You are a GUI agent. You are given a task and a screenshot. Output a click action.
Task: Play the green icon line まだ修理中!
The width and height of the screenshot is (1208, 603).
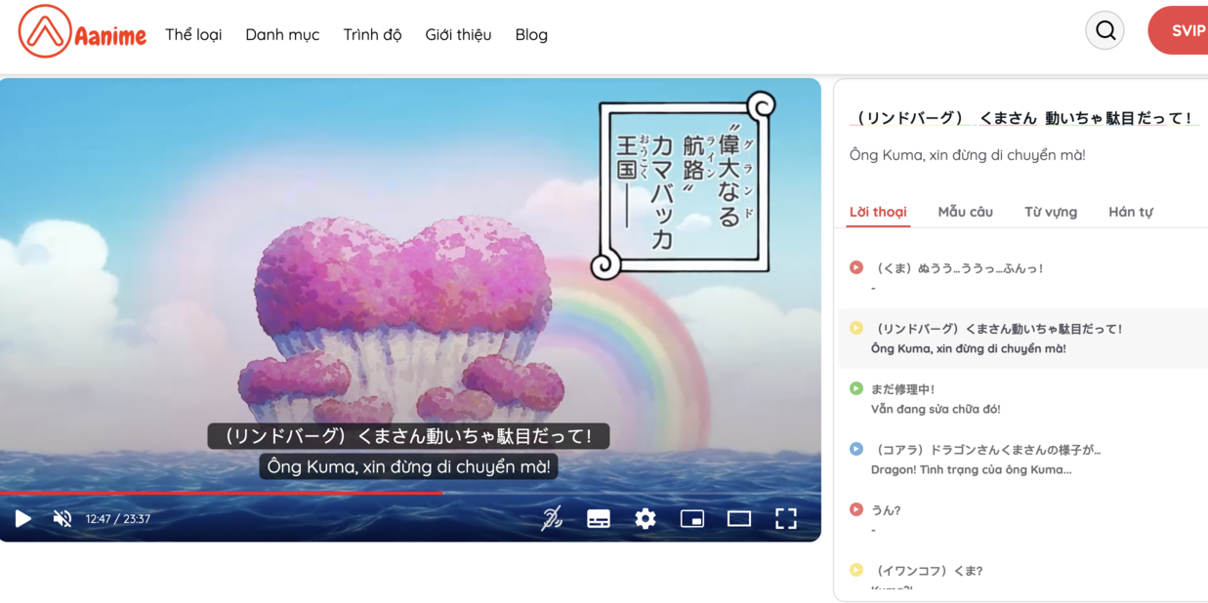click(x=856, y=388)
